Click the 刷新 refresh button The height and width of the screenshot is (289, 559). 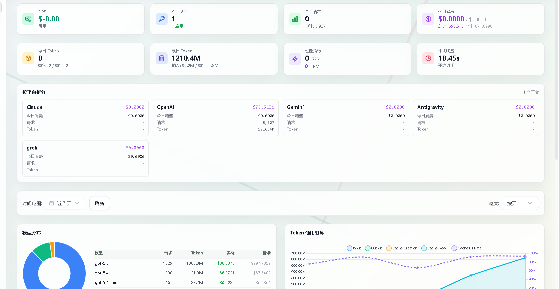click(100, 203)
